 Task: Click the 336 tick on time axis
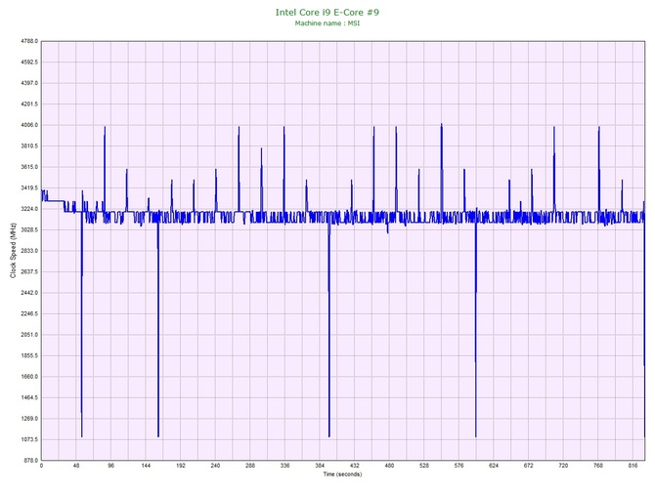pos(284,466)
